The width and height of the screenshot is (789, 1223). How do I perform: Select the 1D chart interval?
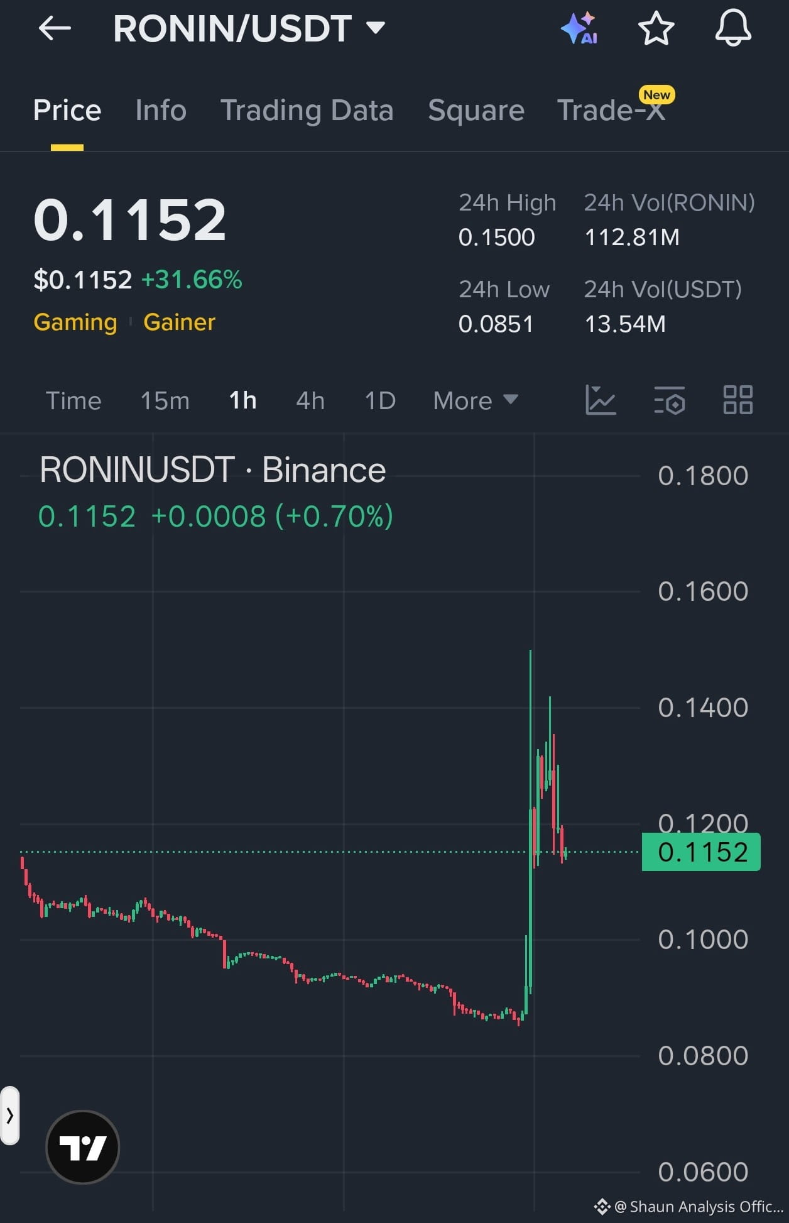pyautogui.click(x=380, y=400)
